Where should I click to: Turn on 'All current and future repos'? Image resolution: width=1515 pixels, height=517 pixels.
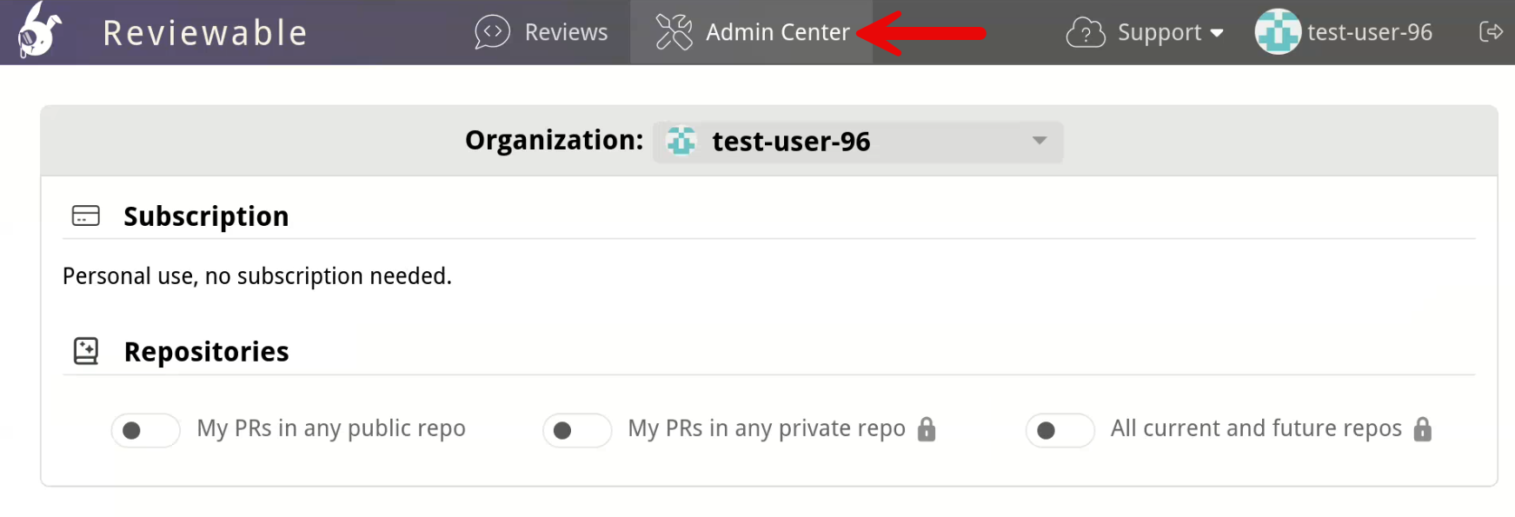pyautogui.click(x=1060, y=430)
